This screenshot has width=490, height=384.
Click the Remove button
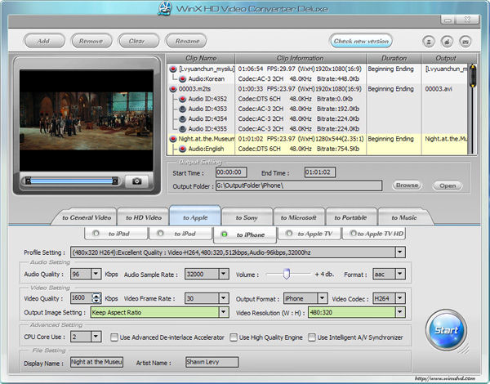point(91,41)
